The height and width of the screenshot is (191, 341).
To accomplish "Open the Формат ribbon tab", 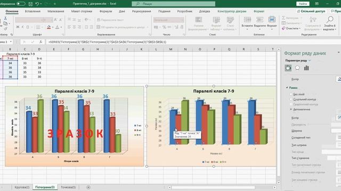I will pyautogui.click(x=259, y=11).
